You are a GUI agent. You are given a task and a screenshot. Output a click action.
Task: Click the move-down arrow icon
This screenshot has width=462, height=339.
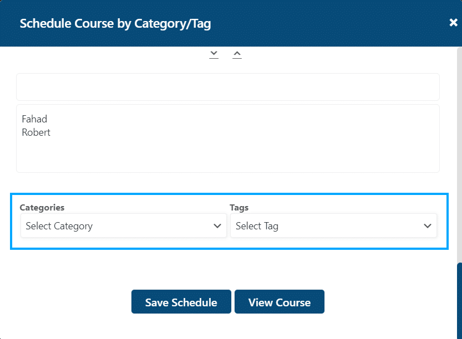point(214,54)
